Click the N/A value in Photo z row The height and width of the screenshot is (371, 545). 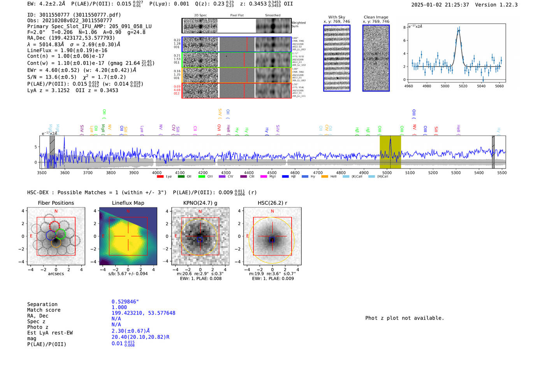click(116, 324)
